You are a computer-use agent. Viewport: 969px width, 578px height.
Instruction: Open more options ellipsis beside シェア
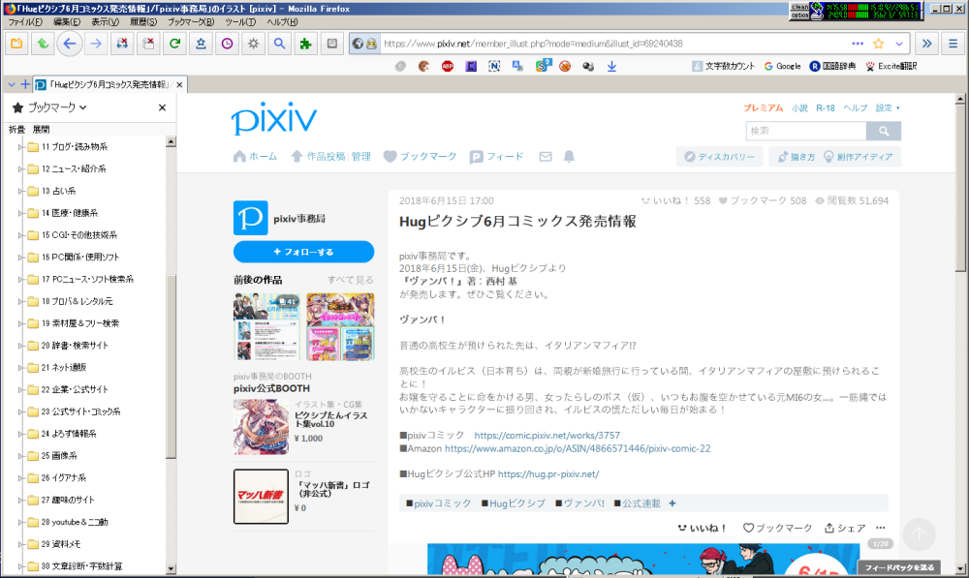(881, 528)
